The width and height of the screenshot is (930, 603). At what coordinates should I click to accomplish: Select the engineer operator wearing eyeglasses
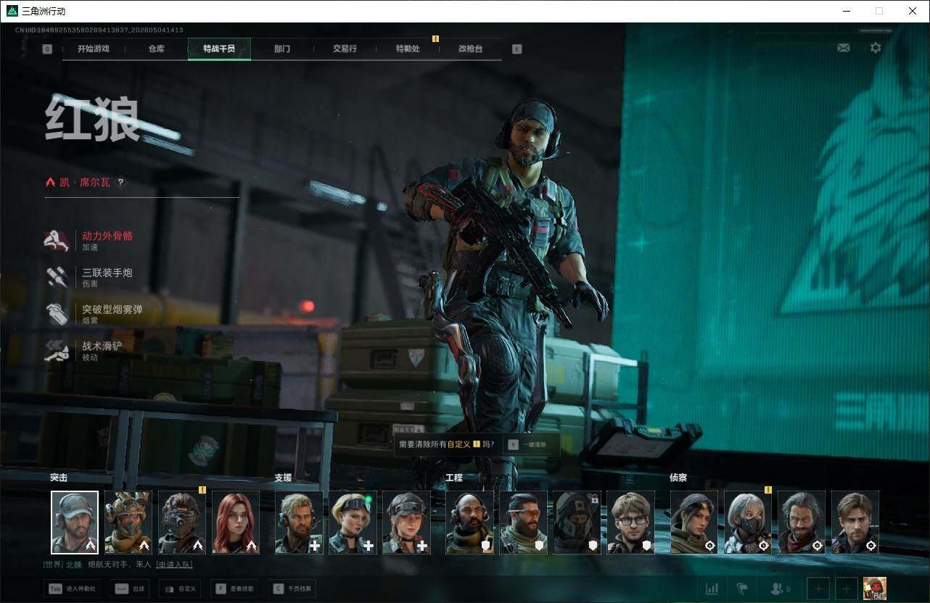click(x=631, y=523)
